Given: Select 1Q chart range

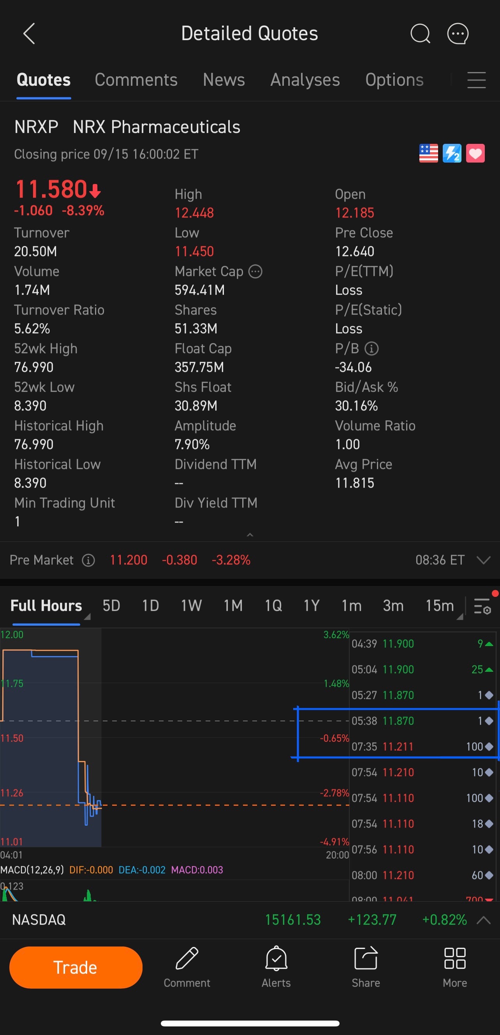Looking at the screenshot, I should [x=273, y=606].
